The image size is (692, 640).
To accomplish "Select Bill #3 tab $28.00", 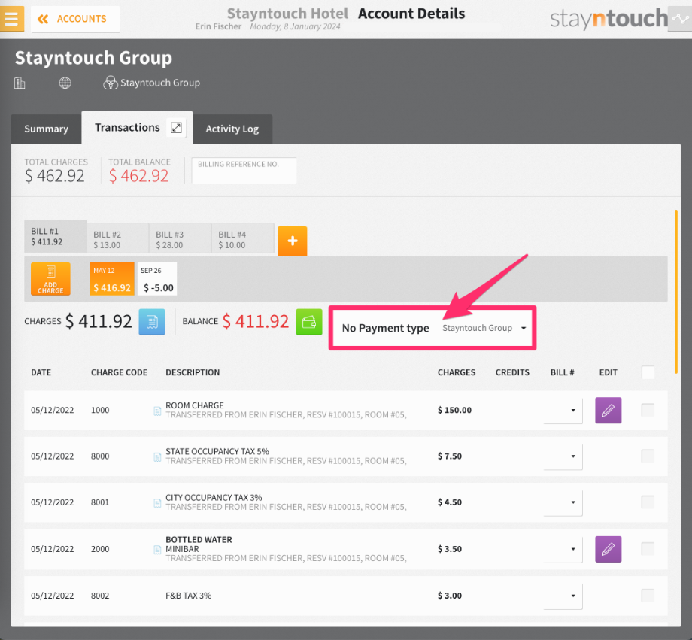I will 181,240.
